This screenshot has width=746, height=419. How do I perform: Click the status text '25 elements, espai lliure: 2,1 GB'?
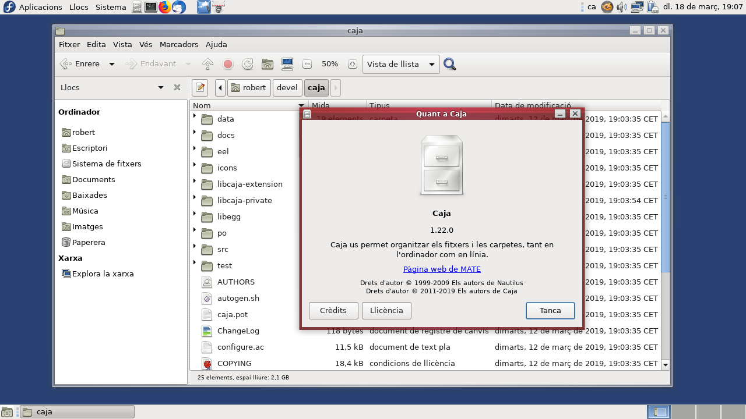(243, 378)
